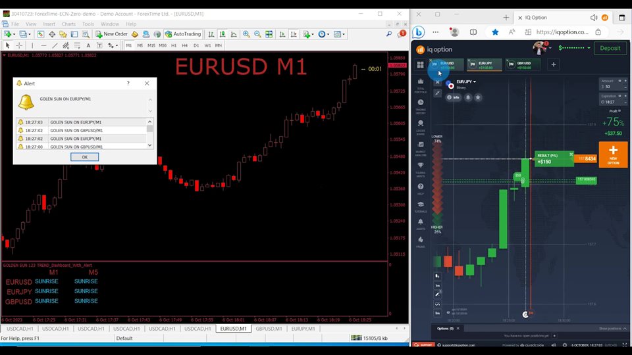Select M5 timeframe button
This screenshot has width=632, height=355.
(140, 45)
